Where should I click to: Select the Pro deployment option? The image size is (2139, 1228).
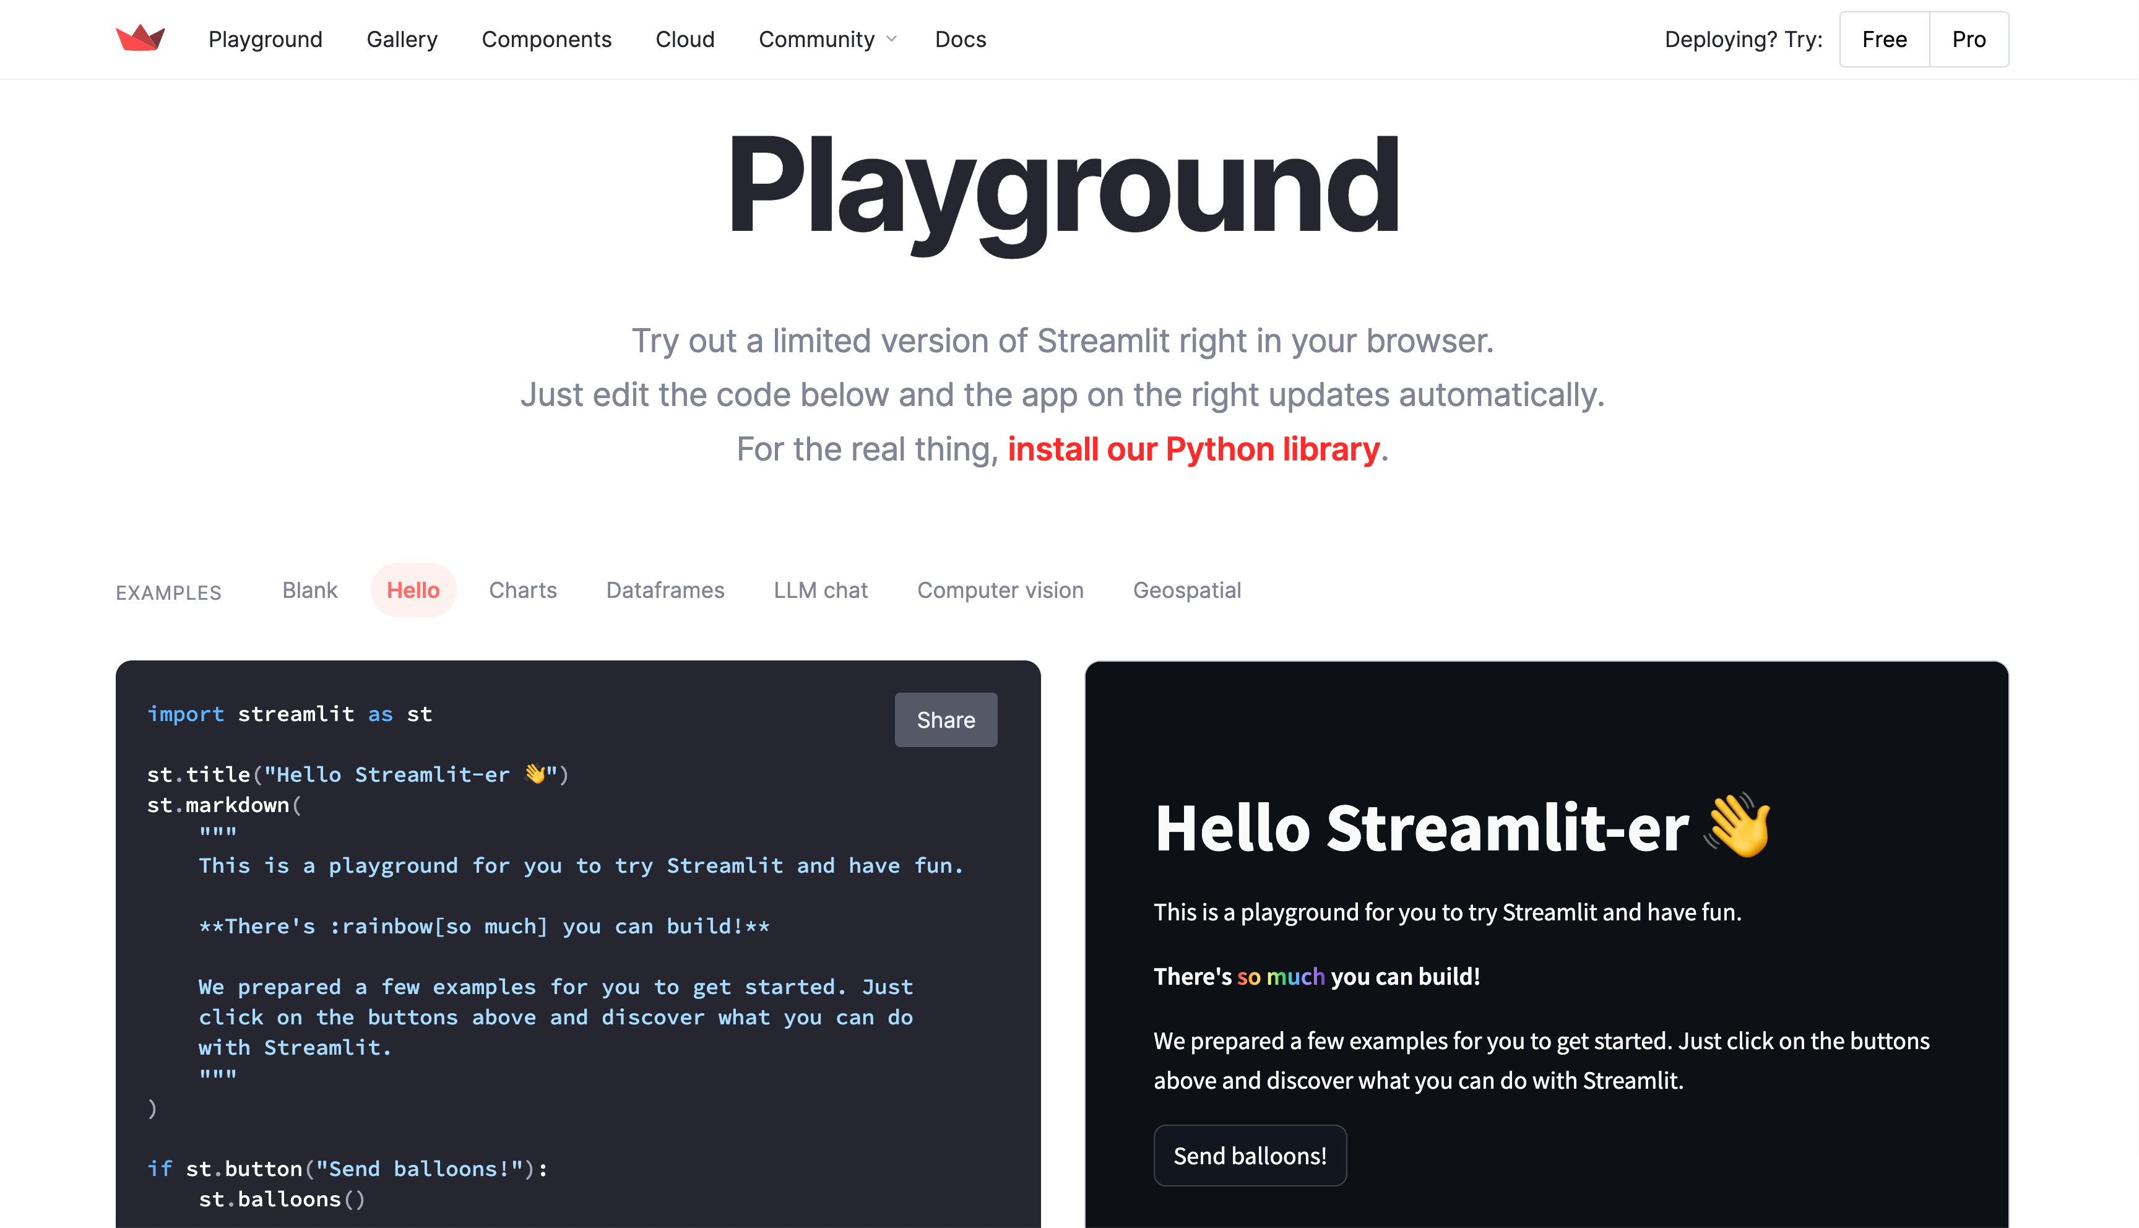(1969, 39)
